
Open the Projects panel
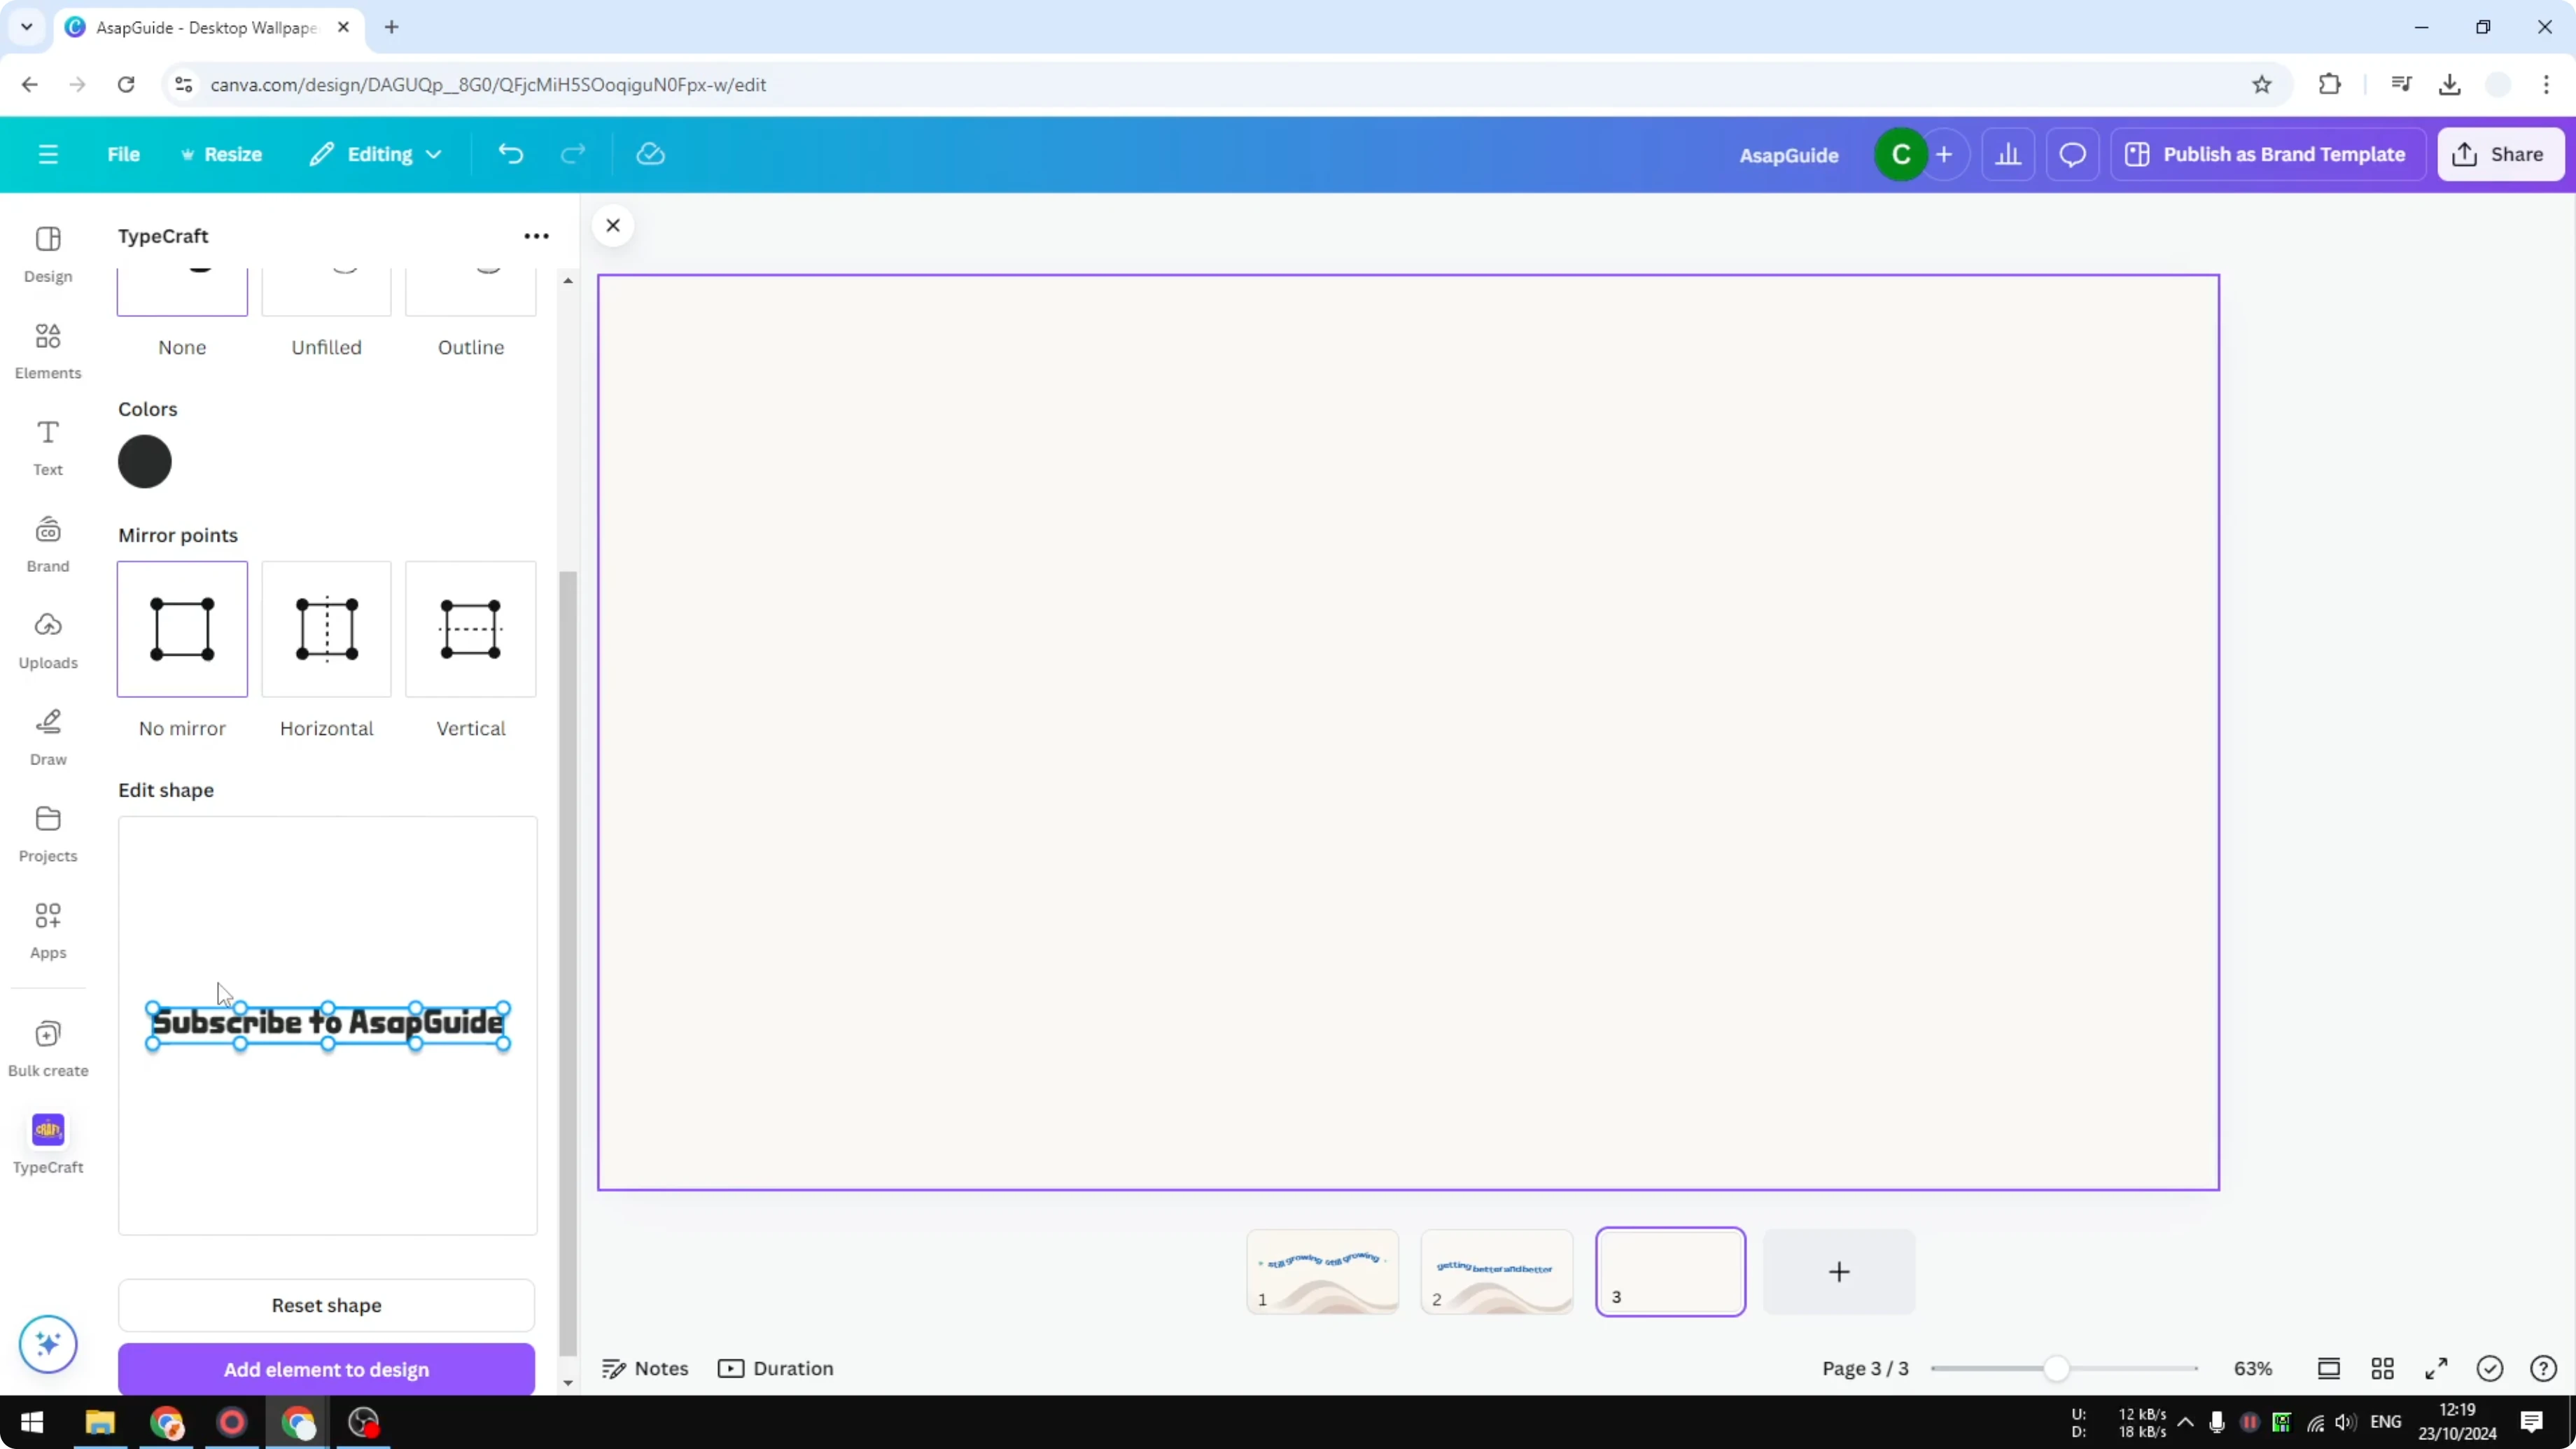pos(47,832)
